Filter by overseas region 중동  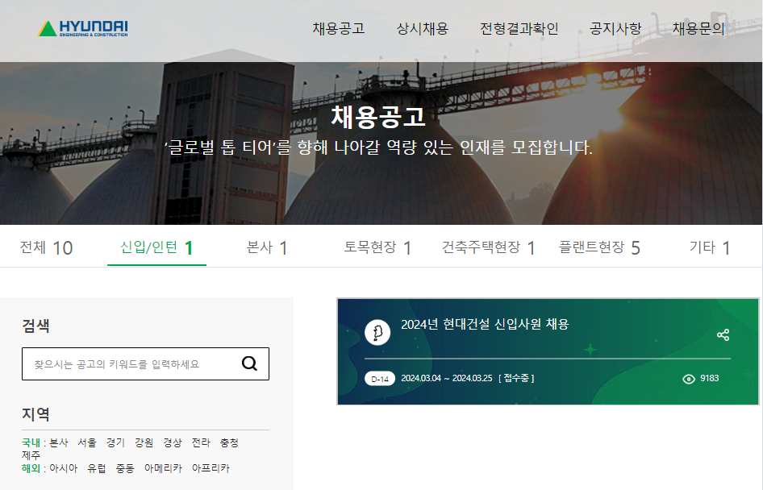coord(125,468)
